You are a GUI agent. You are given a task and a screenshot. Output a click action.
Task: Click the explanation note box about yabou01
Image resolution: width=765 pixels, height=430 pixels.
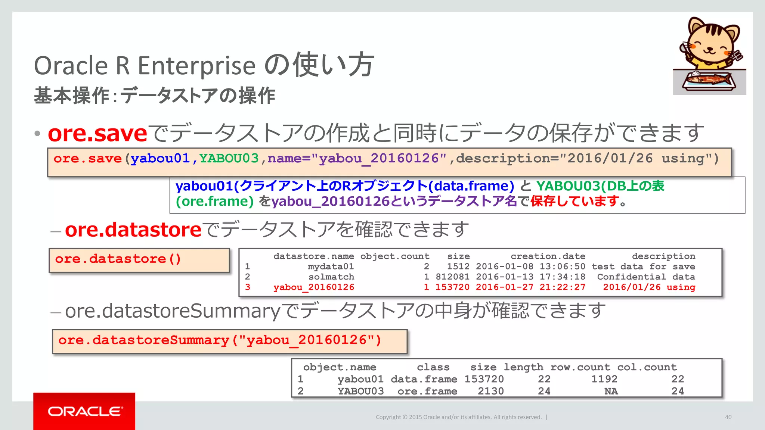point(457,195)
